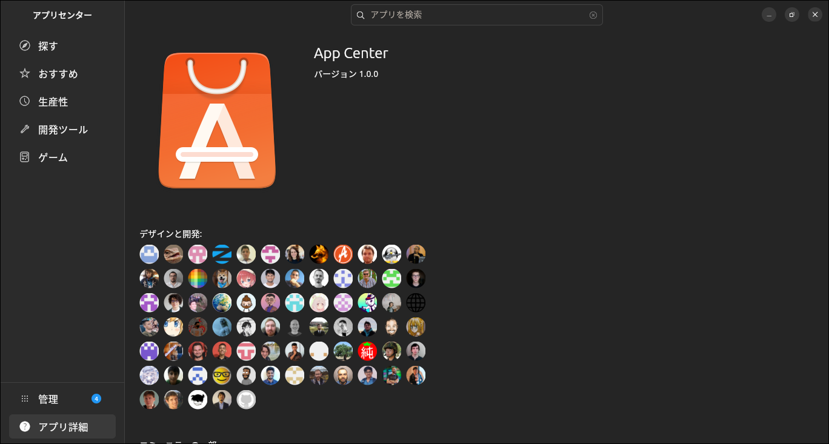This screenshot has height=444, width=829.
Task: Click the blue Z logo contributor avatar
Action: pos(222,254)
